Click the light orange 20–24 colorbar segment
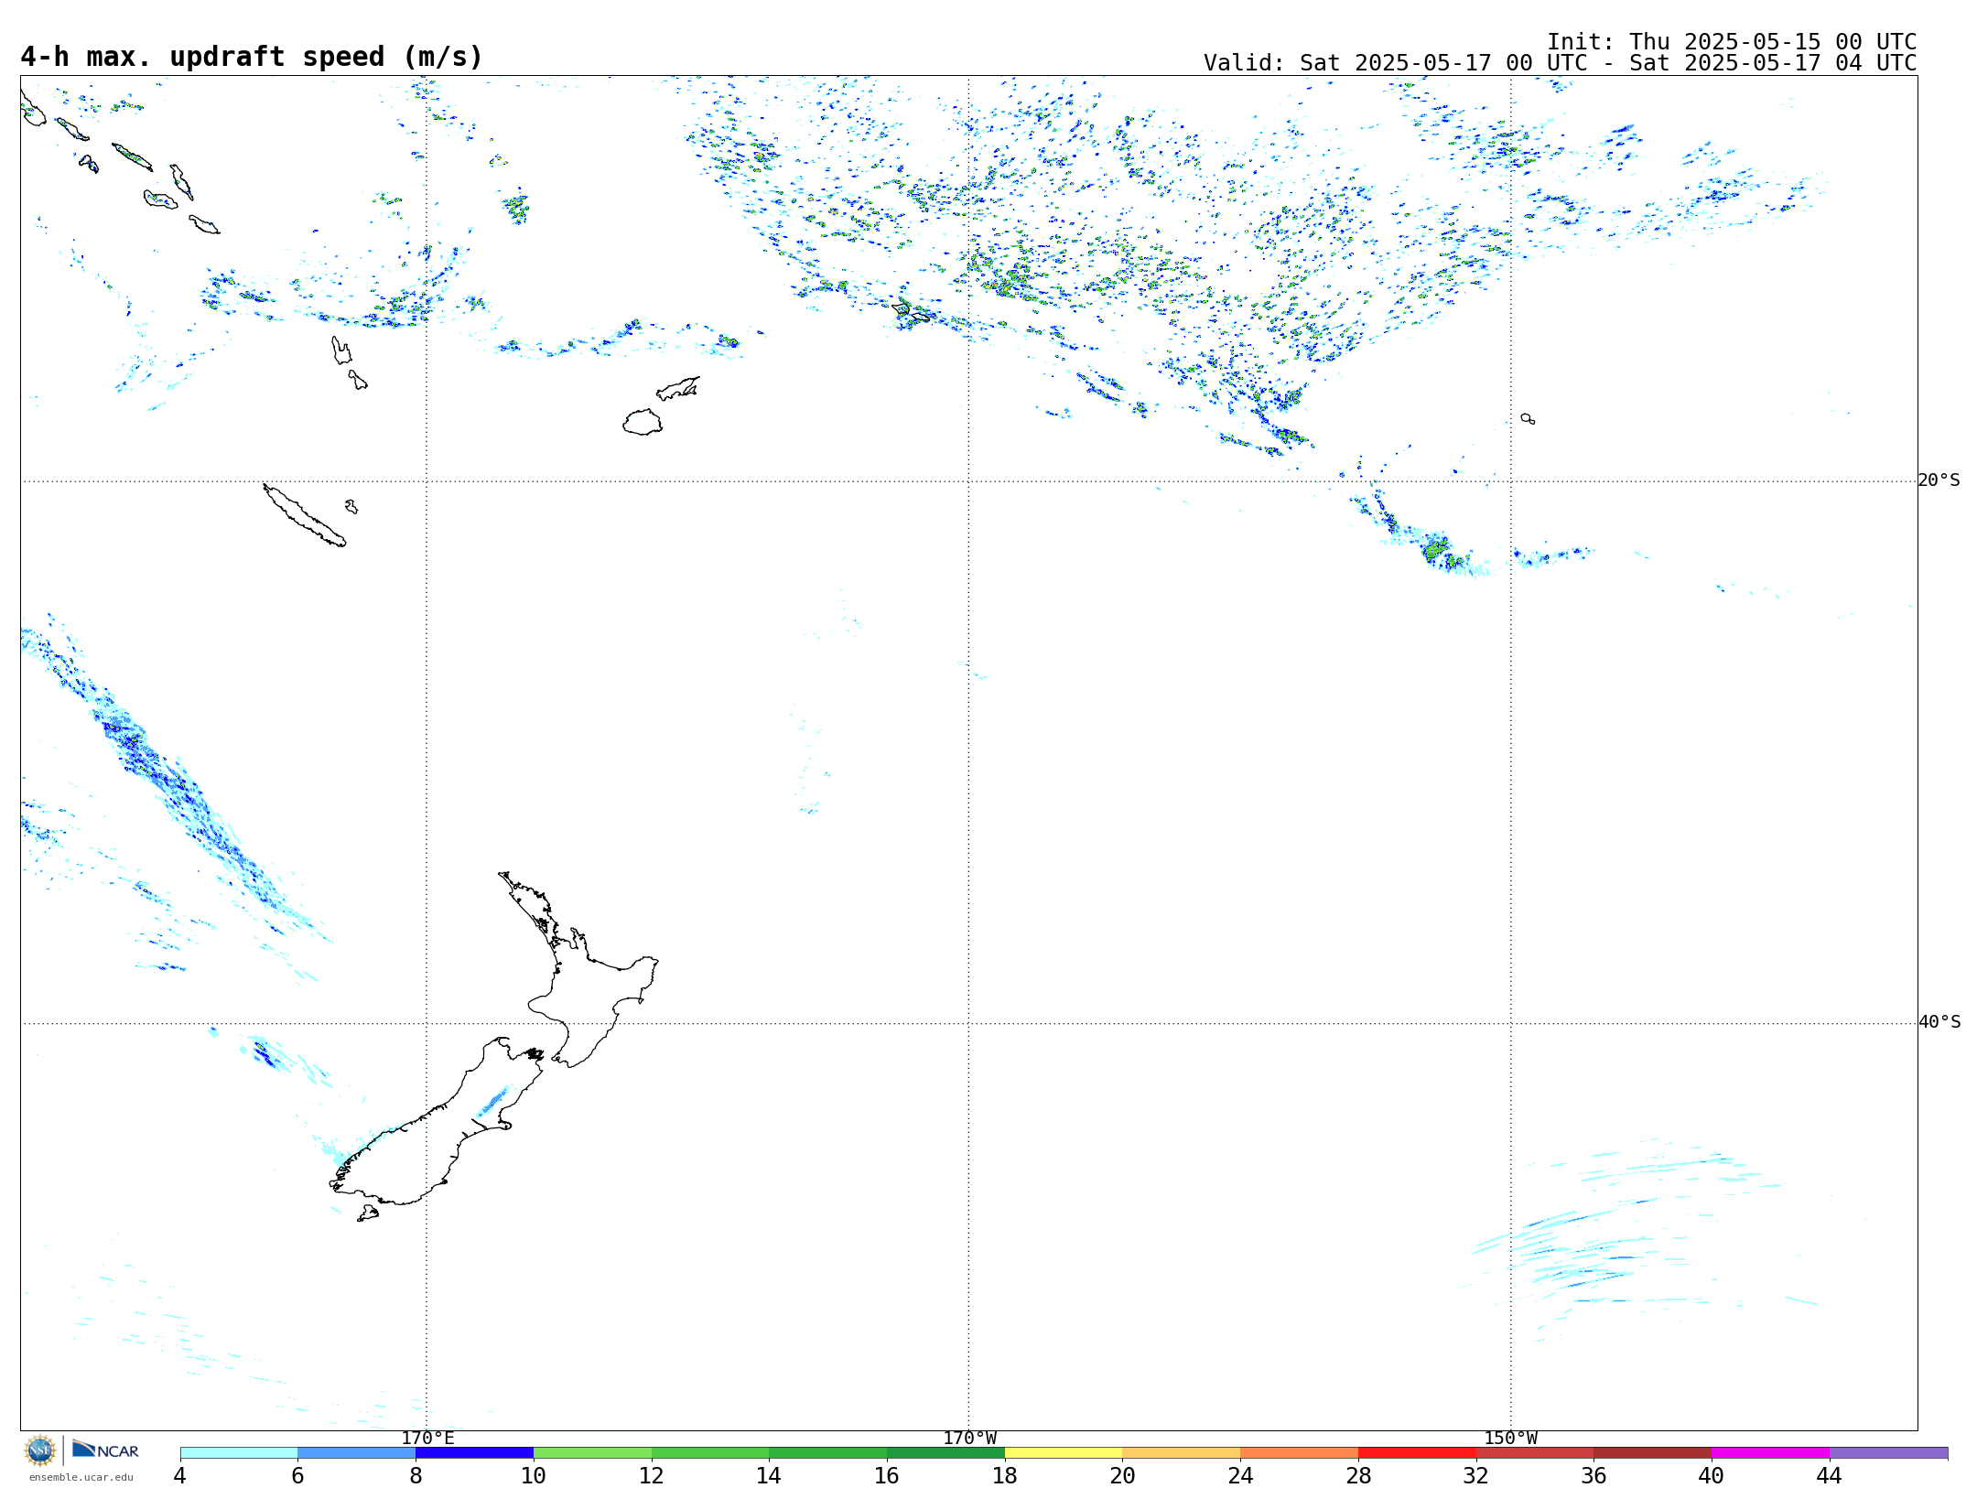The width and height of the screenshot is (1977, 1488). pyautogui.click(x=1182, y=1453)
